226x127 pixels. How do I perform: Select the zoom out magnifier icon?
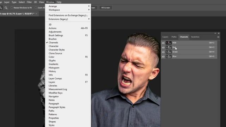click(6, 8)
